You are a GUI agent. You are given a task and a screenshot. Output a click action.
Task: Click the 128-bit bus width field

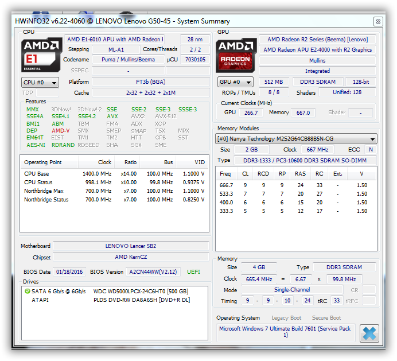pyautogui.click(x=361, y=82)
